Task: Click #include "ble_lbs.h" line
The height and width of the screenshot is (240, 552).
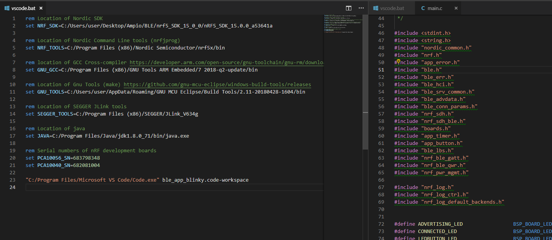Action: (x=424, y=150)
